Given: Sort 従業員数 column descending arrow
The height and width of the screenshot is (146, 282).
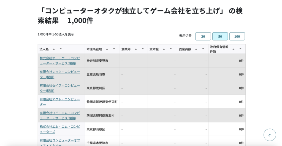Looking at the screenshot, I should pyautogui.click(x=203, y=49).
